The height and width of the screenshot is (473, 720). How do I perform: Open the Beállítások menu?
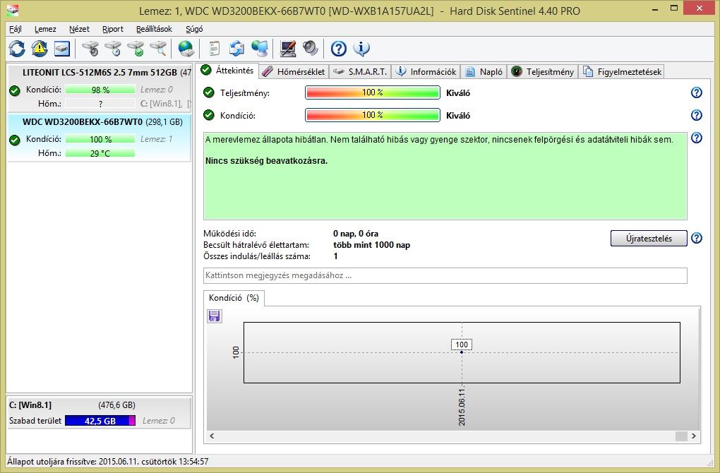click(154, 29)
